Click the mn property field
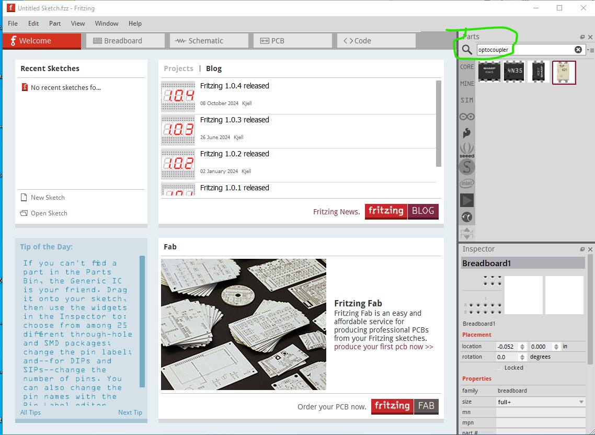The width and height of the screenshot is (595, 435). pos(540,413)
